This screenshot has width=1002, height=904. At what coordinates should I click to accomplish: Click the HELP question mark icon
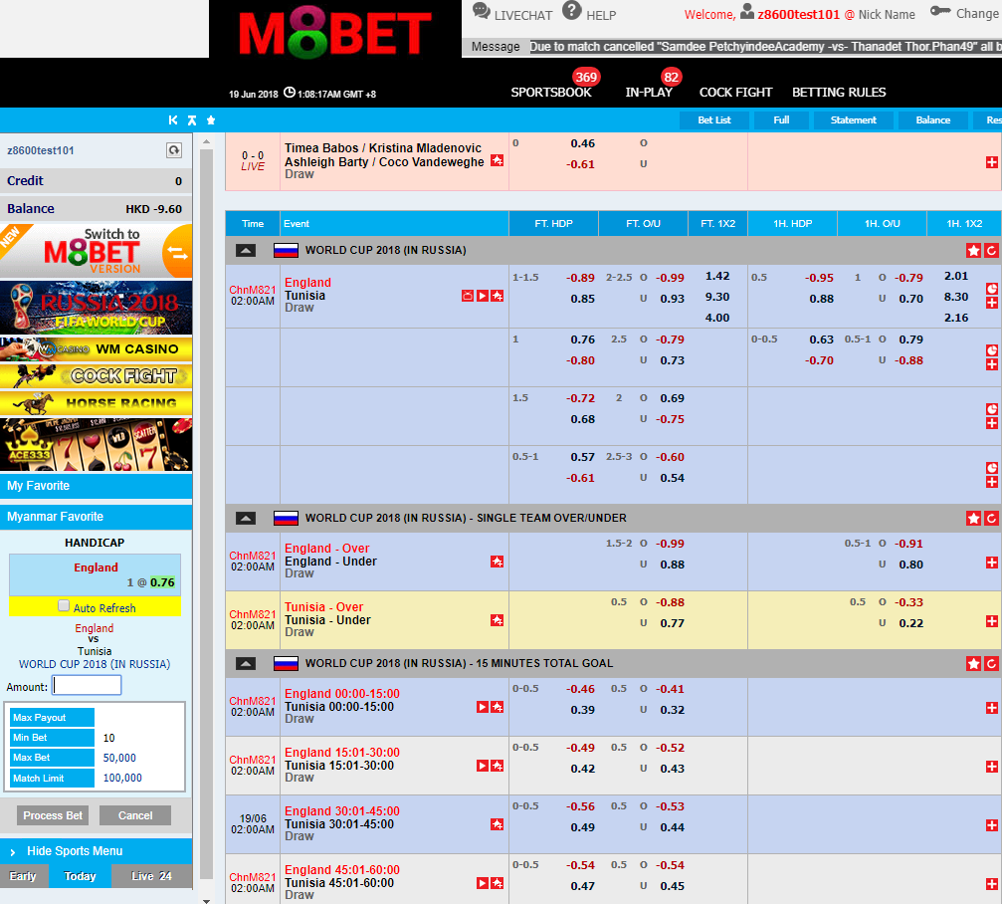click(x=572, y=10)
